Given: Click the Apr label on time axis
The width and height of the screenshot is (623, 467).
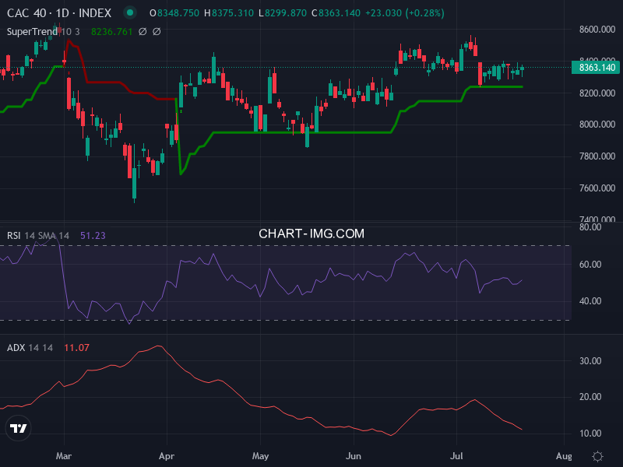Looking at the screenshot, I should 167,456.
